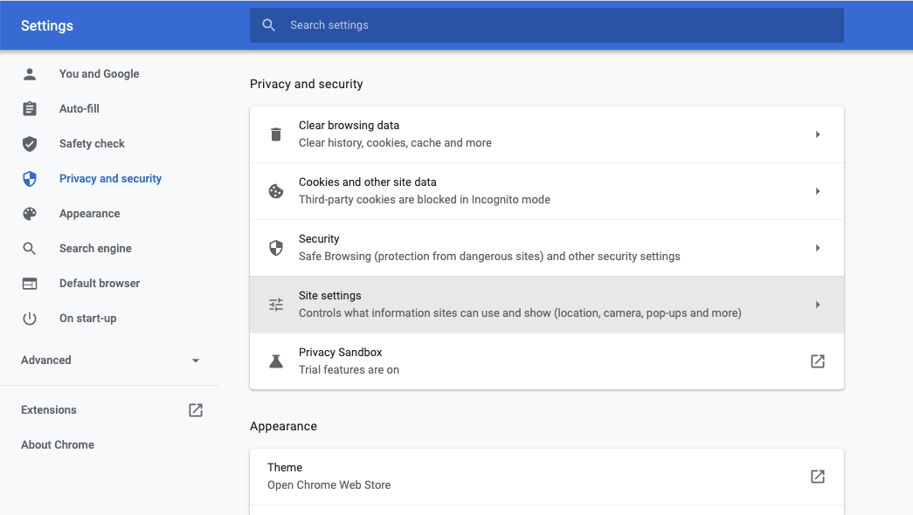
Task: Click 'Controls what information sites can use' description
Action: click(520, 313)
